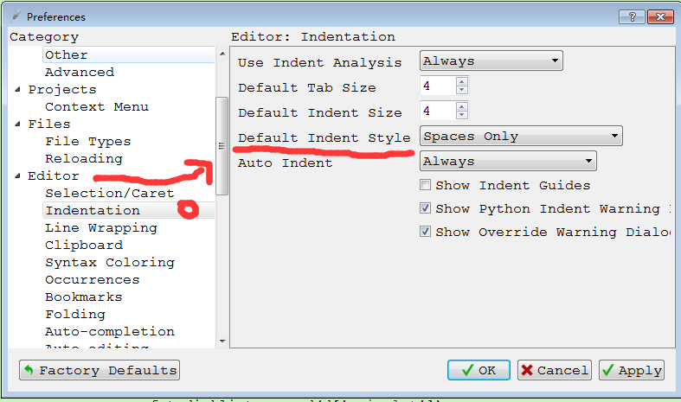Screen dimensions: 681x402
Task: Open Bookmarks preferences
Action: [x=84, y=297]
